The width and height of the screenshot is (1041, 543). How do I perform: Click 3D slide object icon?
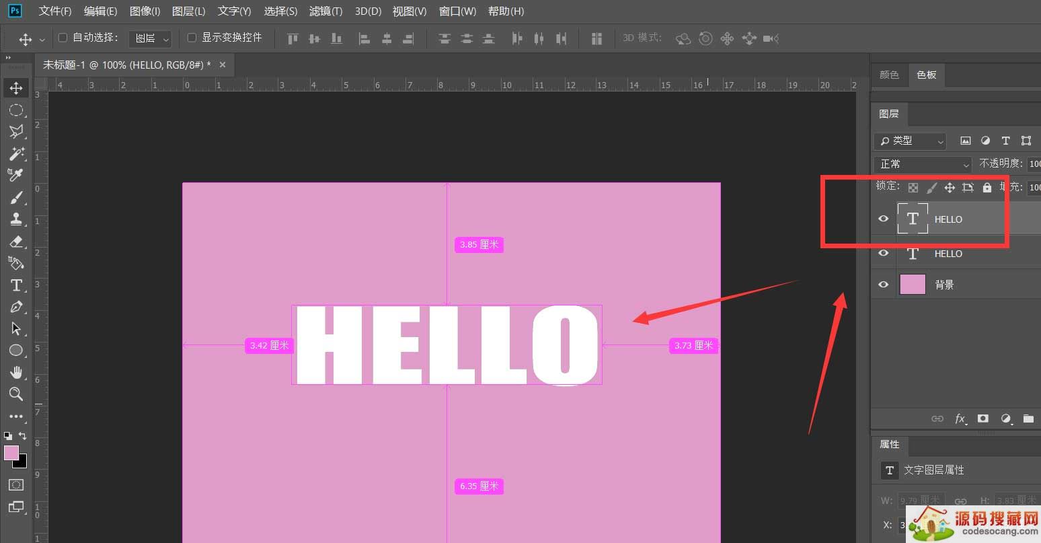click(749, 38)
